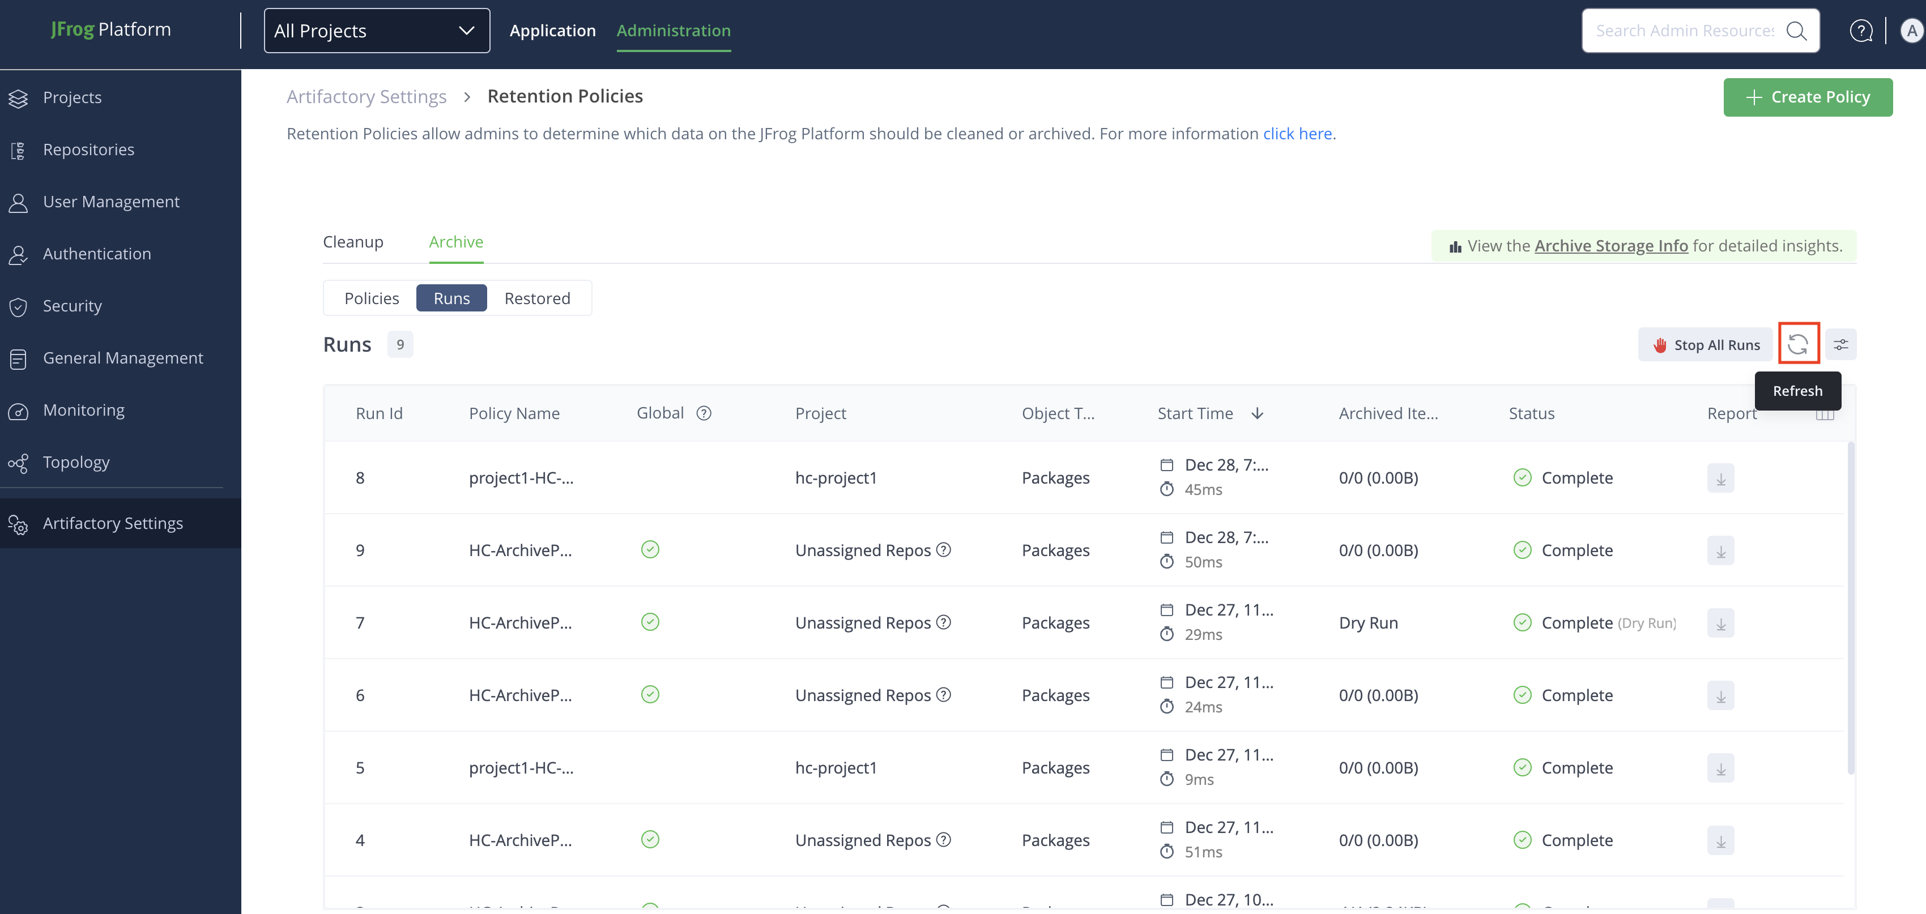Open the help question mark icon
This screenshot has width=1926, height=914.
(x=1861, y=31)
